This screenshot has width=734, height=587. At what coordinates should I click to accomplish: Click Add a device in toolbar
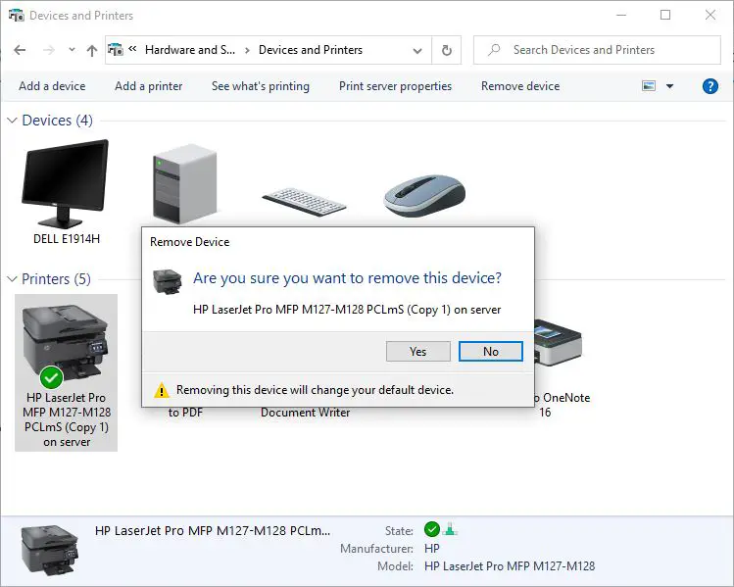click(52, 86)
